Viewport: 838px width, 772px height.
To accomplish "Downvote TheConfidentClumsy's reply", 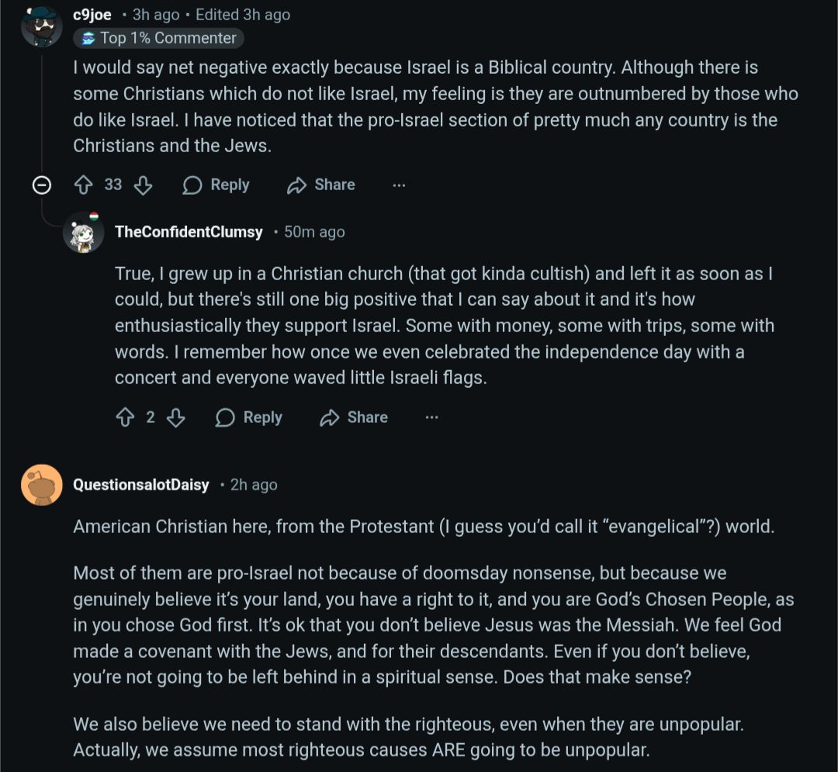I will pyautogui.click(x=176, y=417).
